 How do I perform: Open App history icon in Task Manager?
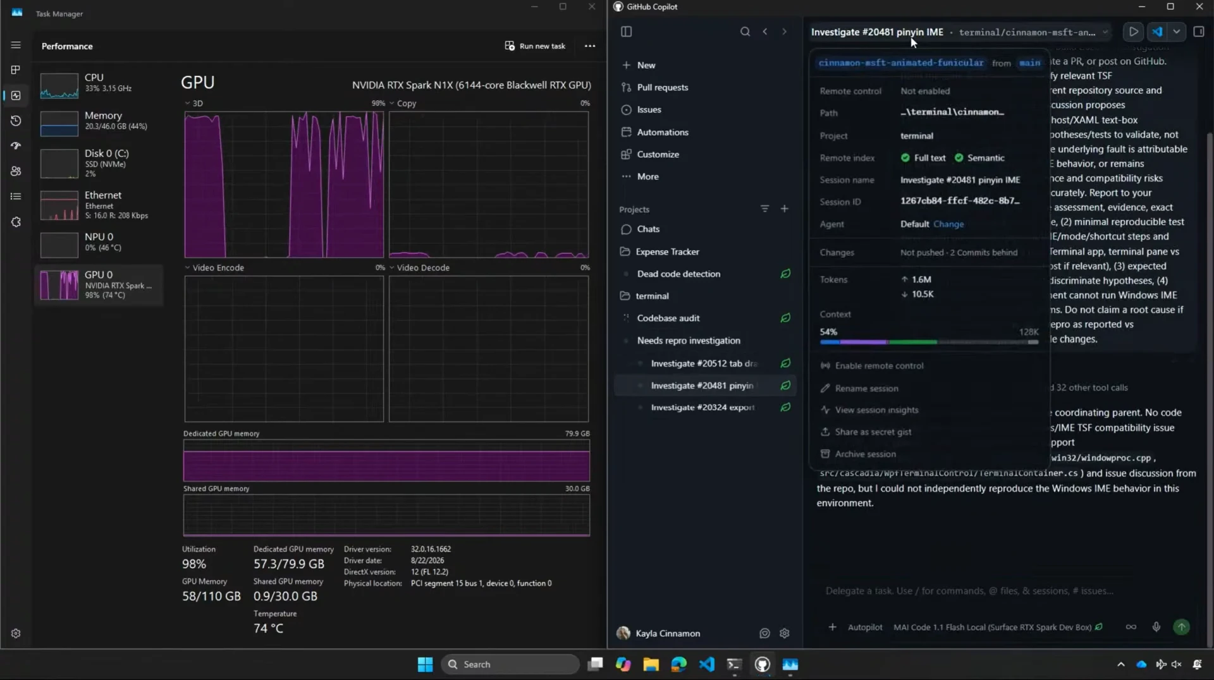click(x=16, y=121)
